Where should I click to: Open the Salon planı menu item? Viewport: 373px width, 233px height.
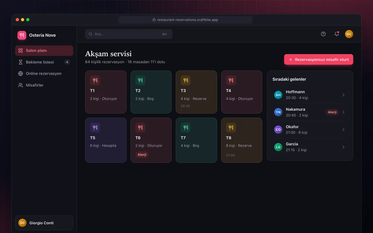click(x=44, y=51)
